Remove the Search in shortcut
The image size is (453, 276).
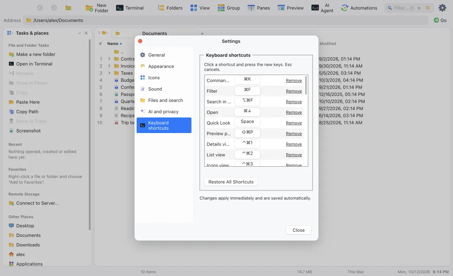point(294,102)
